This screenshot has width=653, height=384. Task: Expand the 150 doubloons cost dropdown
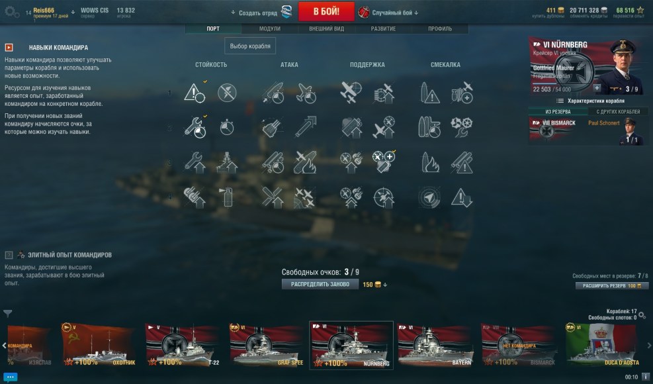tap(375, 285)
